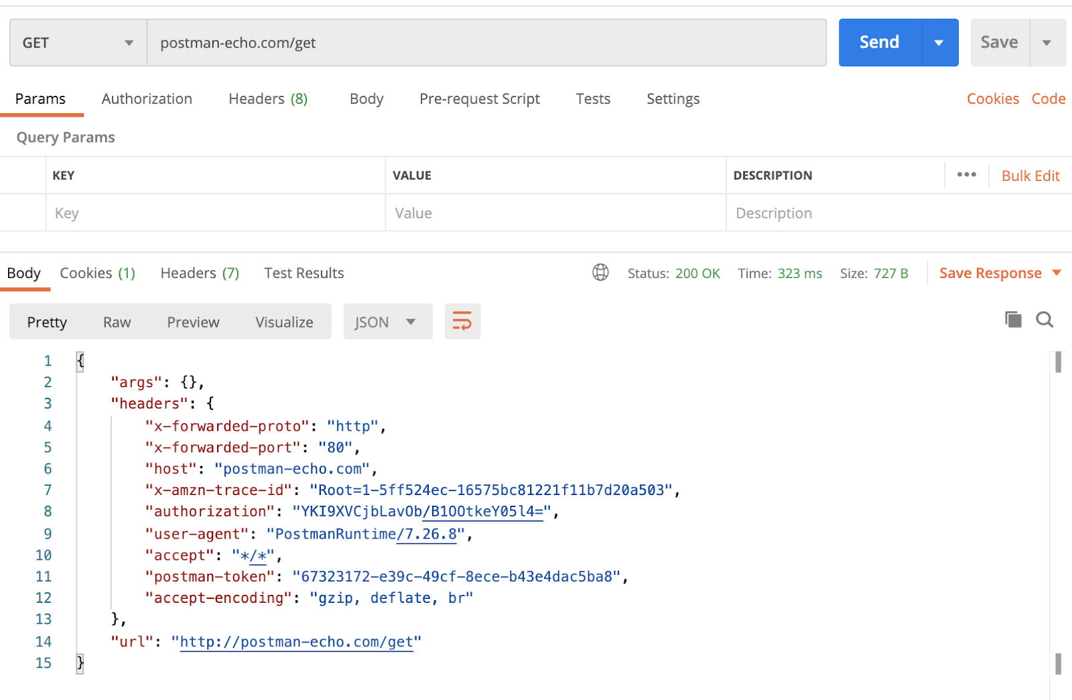This screenshot has width=1072, height=700.
Task: Click the "gzip, deflate, br" value
Action: point(391,598)
